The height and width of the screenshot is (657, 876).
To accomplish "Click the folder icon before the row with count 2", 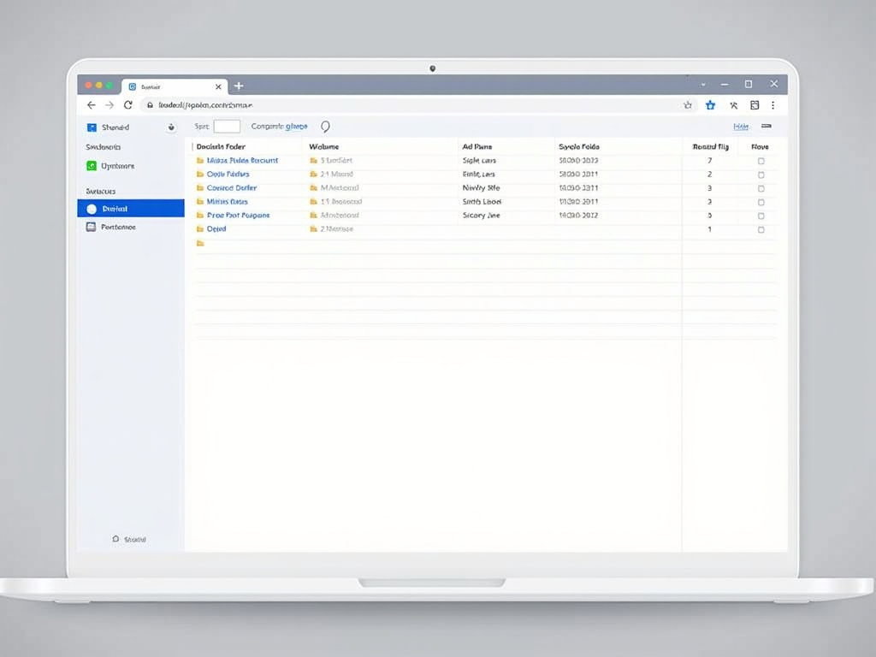I will pyautogui.click(x=200, y=175).
